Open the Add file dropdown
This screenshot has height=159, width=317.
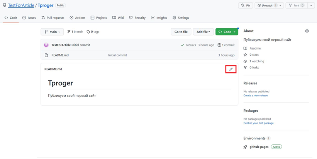[x=203, y=32]
